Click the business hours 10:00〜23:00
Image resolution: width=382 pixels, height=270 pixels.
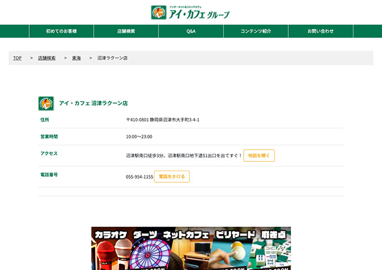tap(139, 137)
